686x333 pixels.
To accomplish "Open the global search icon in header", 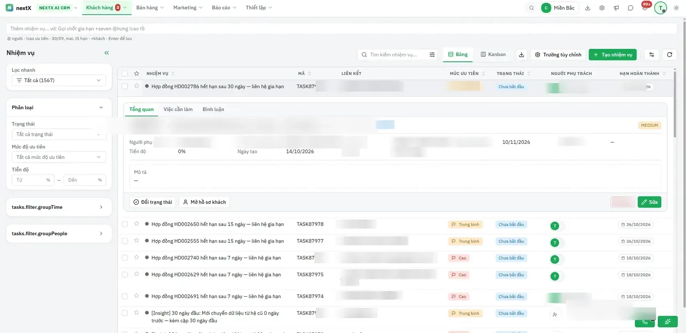I will 531,8.
